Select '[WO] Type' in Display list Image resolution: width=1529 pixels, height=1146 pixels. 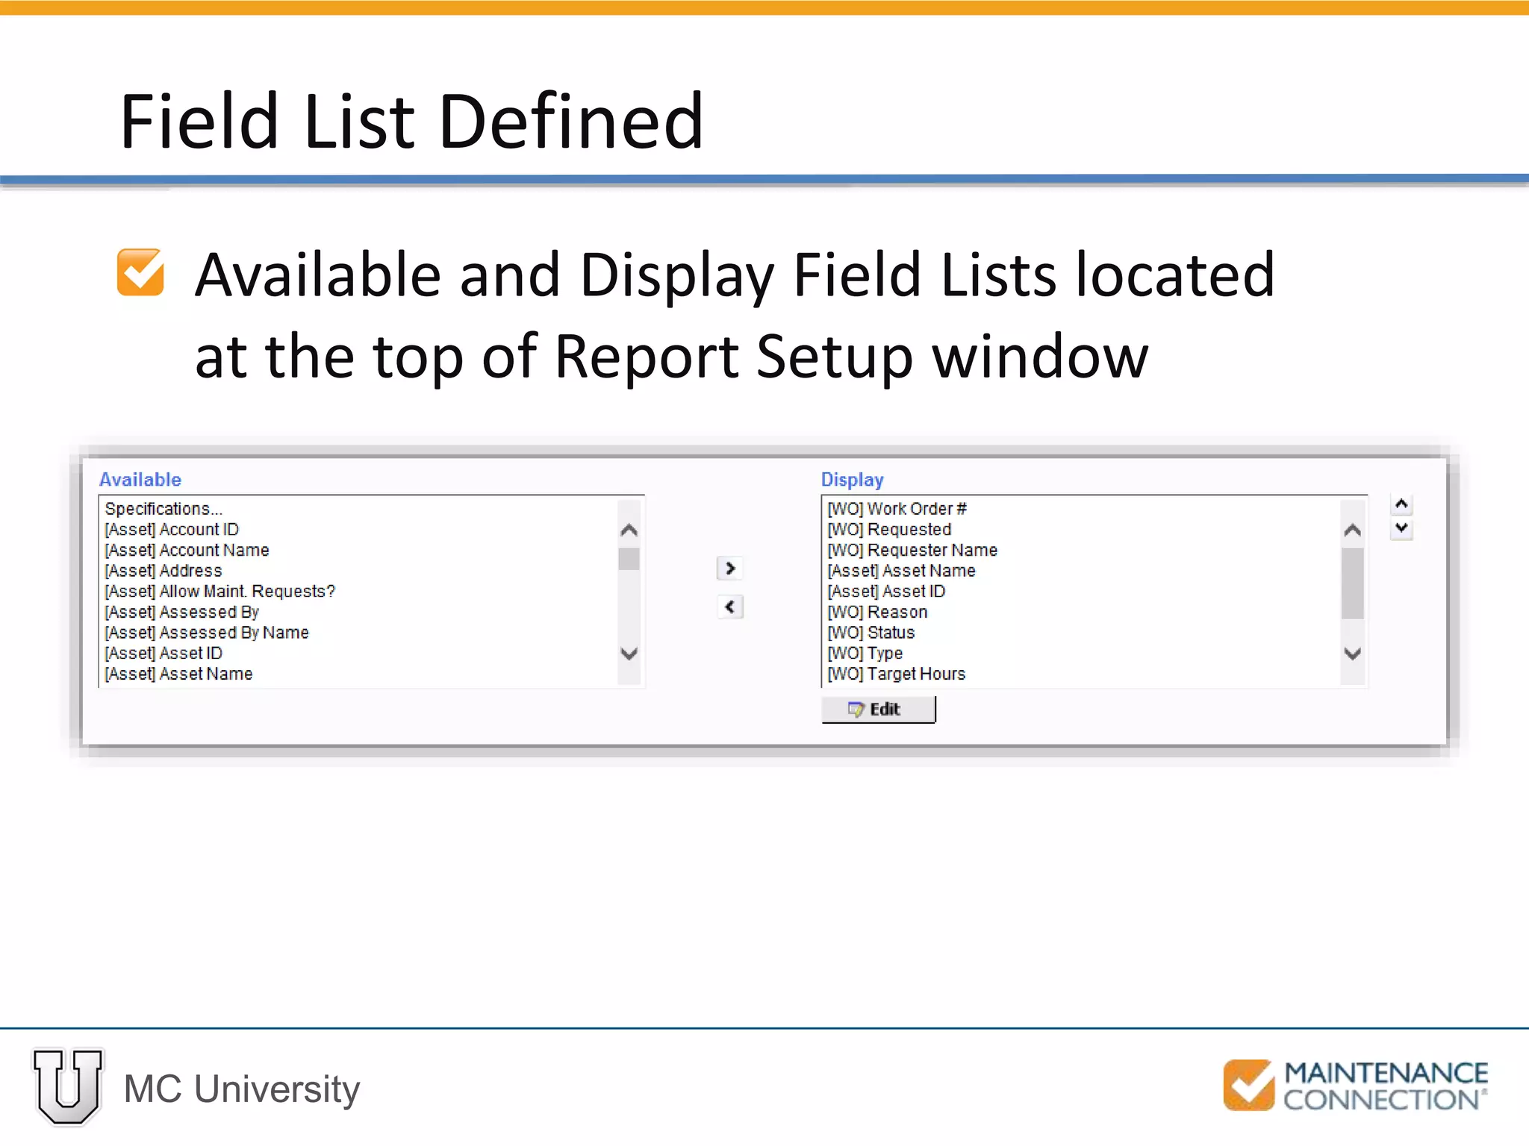pos(865,654)
